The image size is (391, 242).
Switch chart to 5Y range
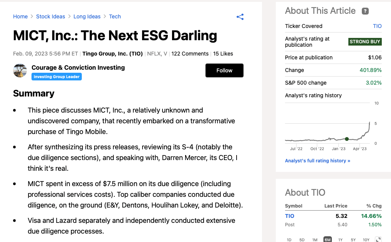coord(353,240)
